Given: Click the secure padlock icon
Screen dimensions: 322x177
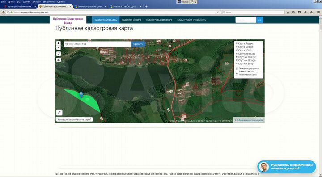Looking at the screenshot, I should click(11, 13).
